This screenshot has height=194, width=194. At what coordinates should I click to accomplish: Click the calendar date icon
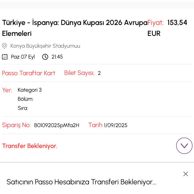coord(5,57)
